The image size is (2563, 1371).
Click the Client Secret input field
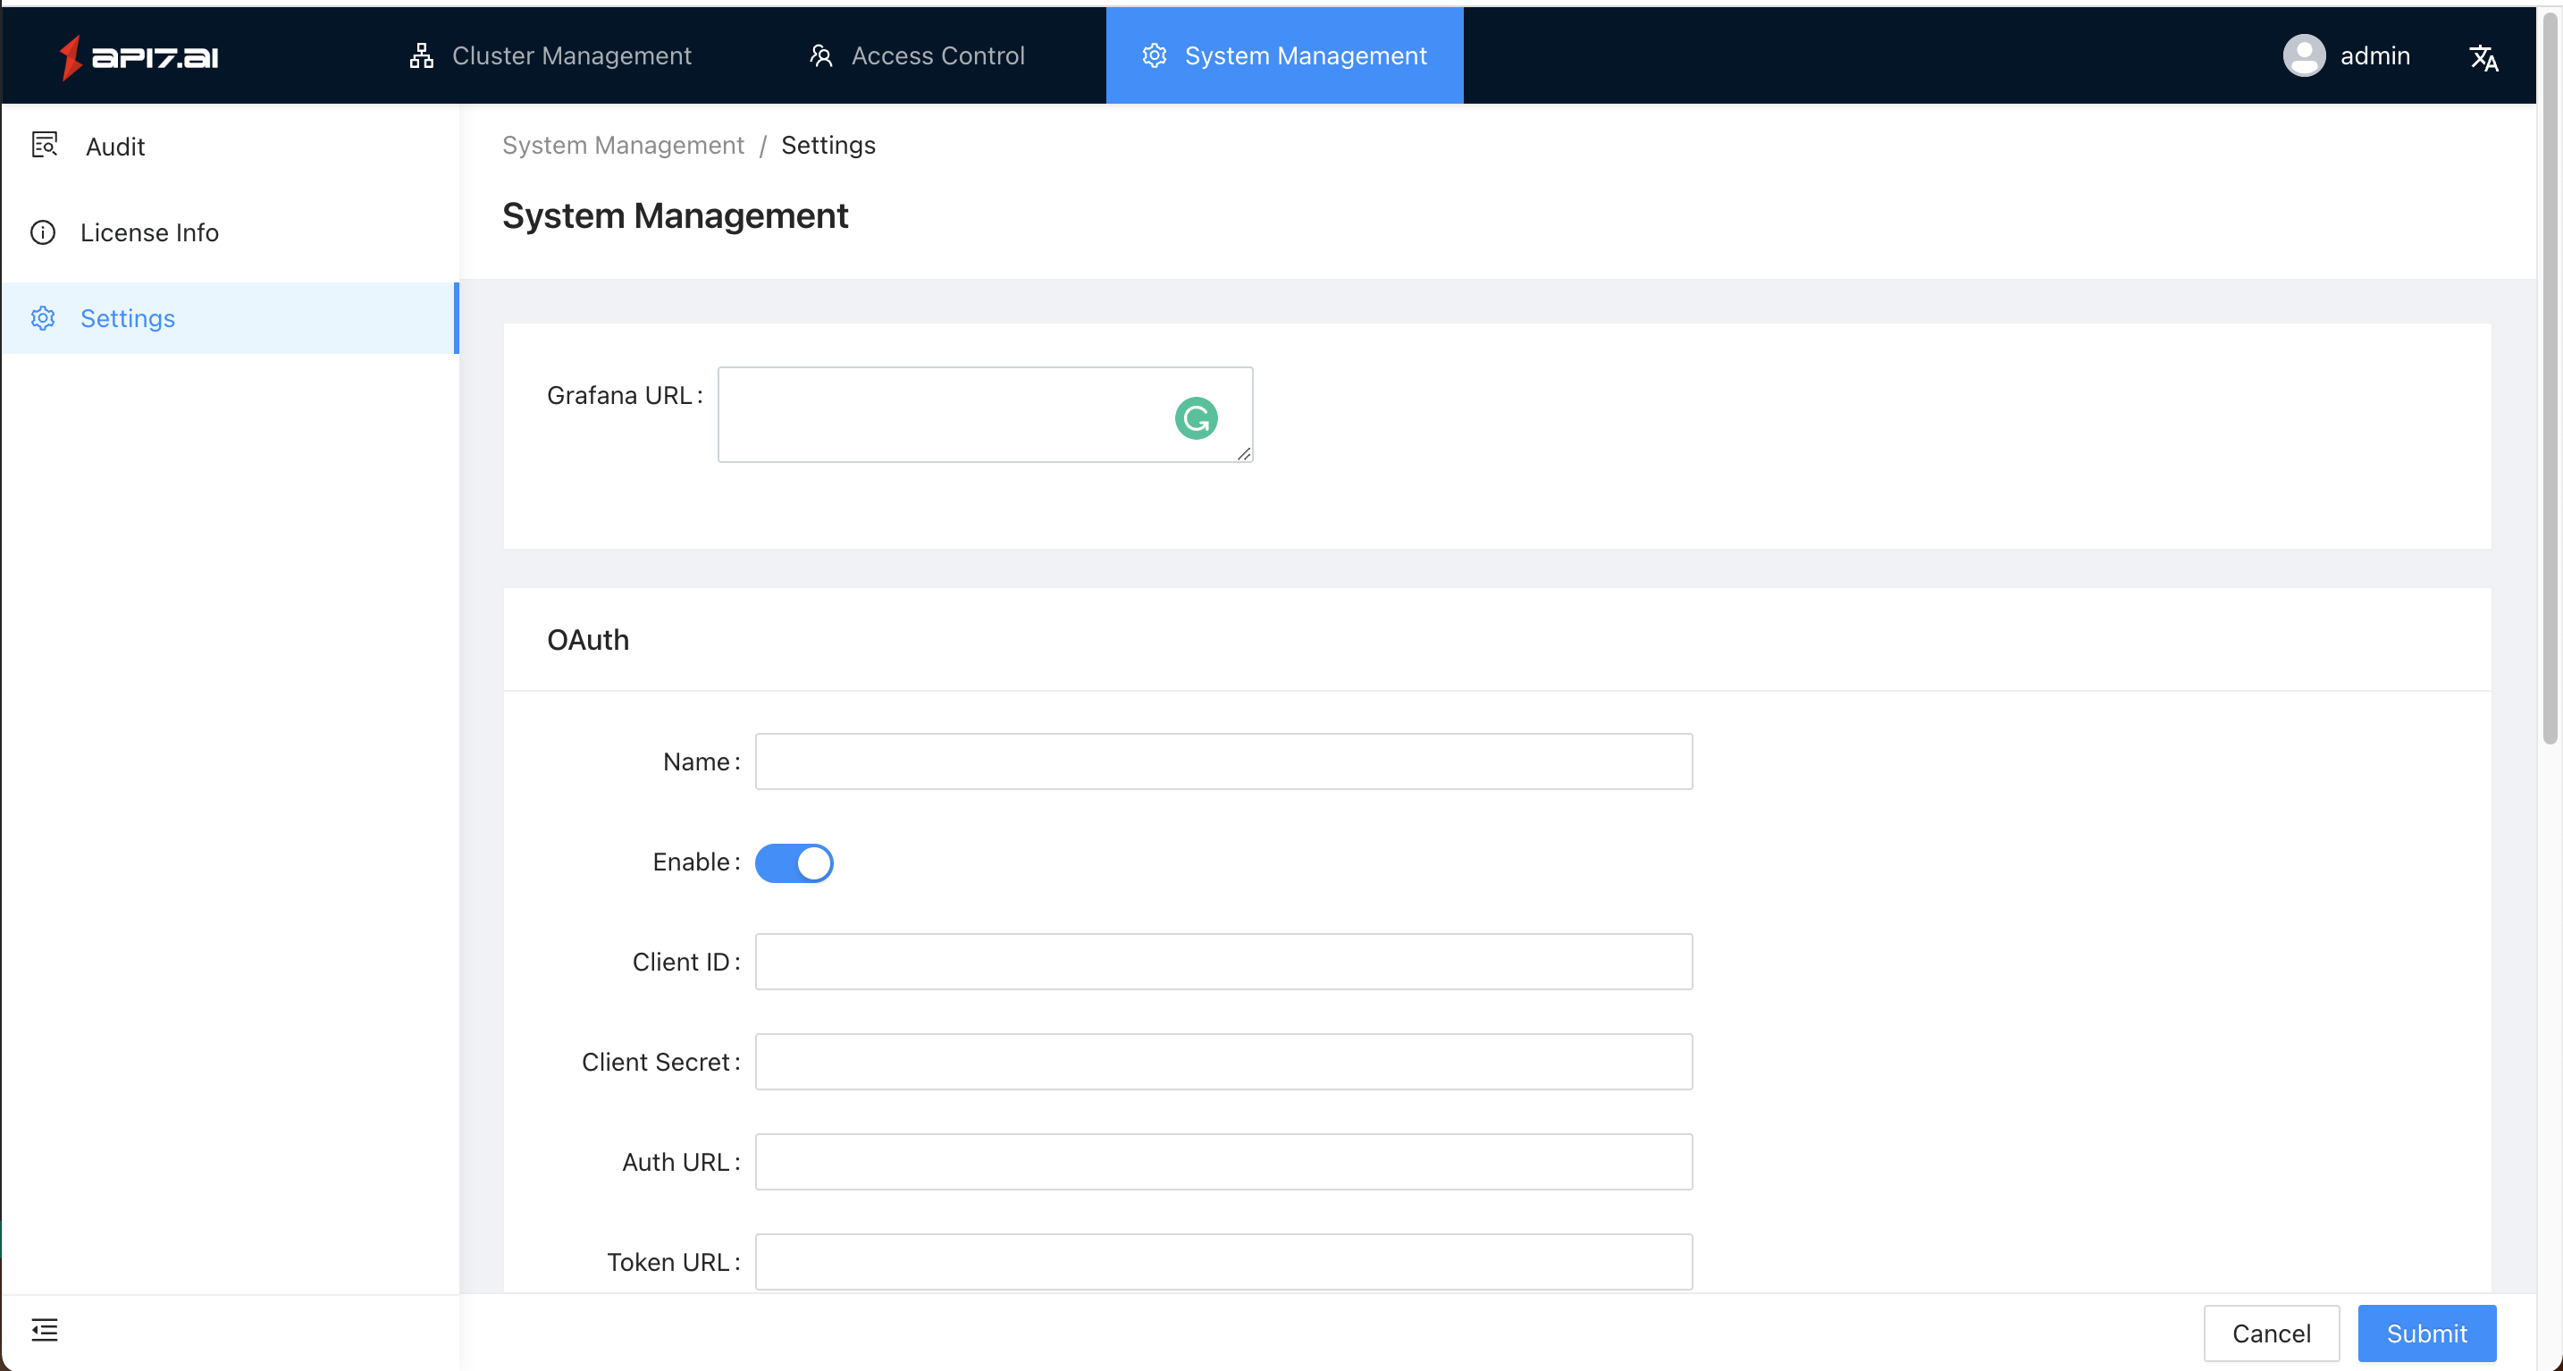tap(1224, 1061)
